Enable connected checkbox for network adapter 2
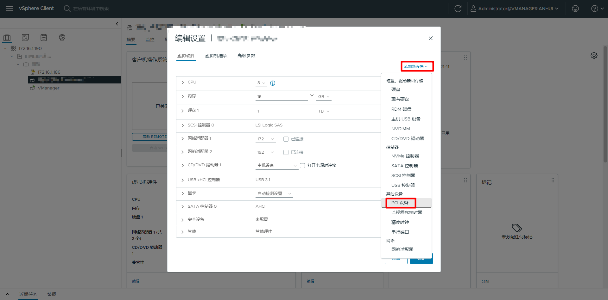Screen dimensions: 608x300 pos(286,152)
